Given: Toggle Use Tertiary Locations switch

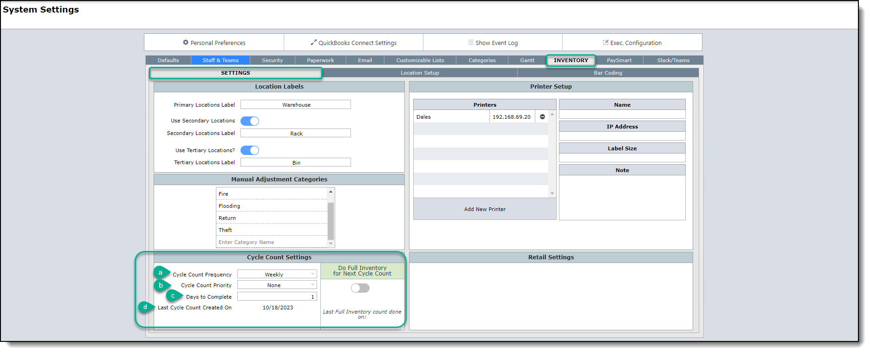Looking at the screenshot, I should coord(250,150).
